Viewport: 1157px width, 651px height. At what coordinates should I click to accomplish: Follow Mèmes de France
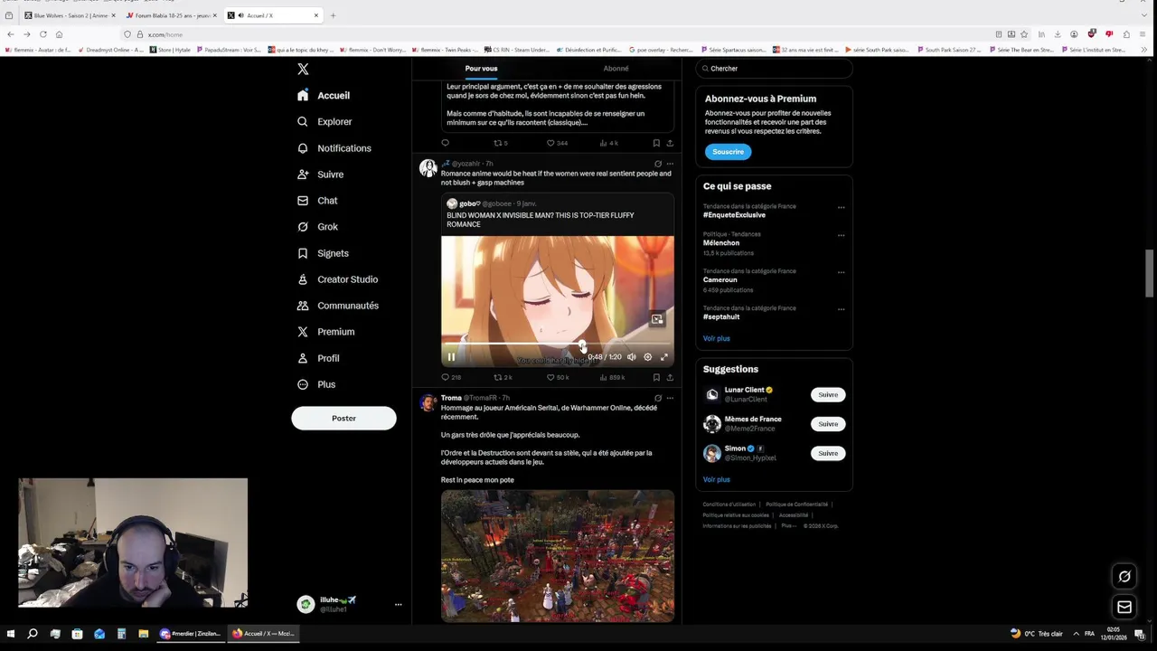(x=828, y=424)
